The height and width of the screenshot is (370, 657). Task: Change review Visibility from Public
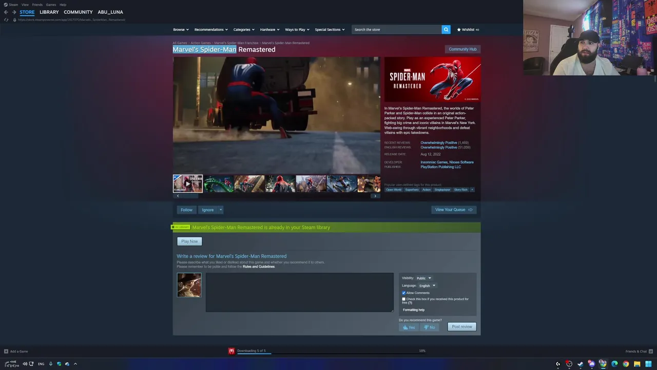pyautogui.click(x=423, y=278)
